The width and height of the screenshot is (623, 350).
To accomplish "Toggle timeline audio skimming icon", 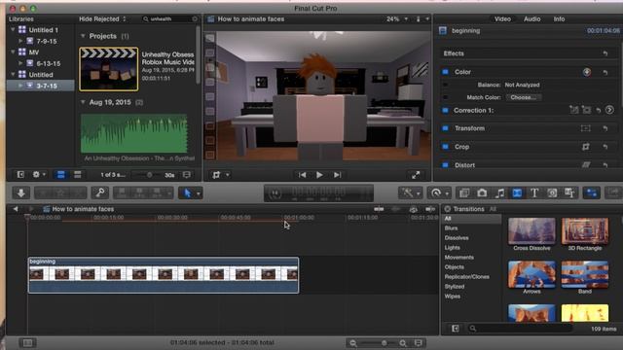I will (396, 209).
